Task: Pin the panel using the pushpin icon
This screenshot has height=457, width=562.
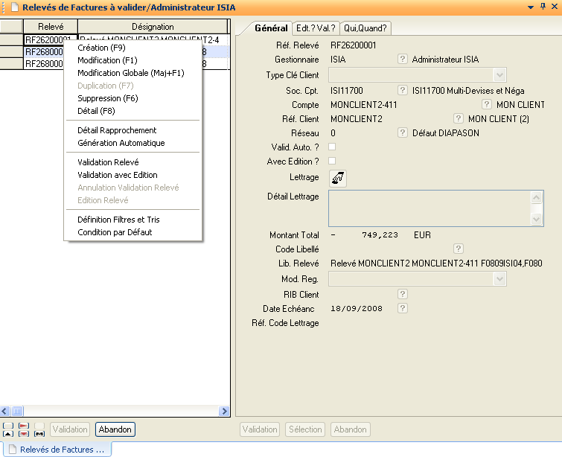Action: 541,7
